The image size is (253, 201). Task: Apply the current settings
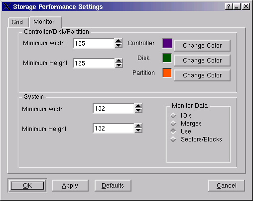point(70,186)
